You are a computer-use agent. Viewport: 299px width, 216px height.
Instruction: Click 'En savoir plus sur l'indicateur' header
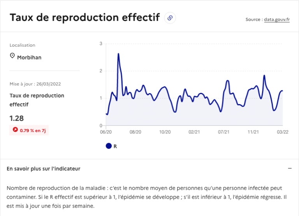pos(44,169)
